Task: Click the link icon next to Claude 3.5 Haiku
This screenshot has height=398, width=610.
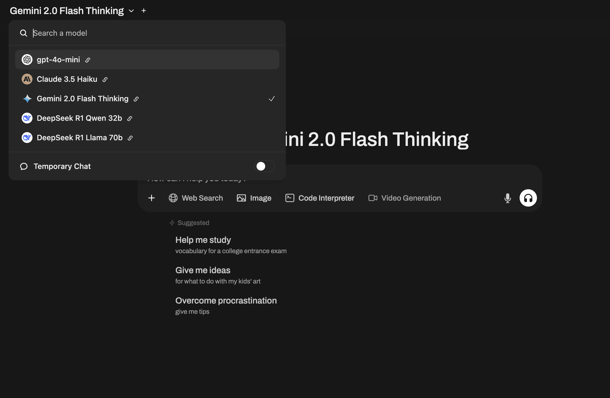Action: (x=105, y=80)
